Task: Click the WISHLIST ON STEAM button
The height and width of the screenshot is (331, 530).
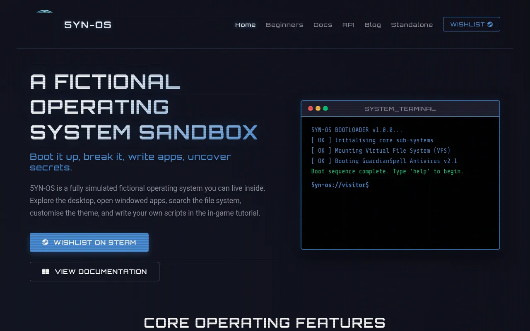Action: (89, 242)
